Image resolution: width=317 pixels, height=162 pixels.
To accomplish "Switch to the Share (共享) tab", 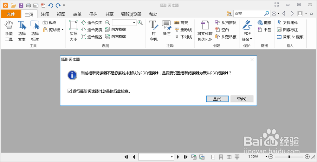I will point(110,14).
